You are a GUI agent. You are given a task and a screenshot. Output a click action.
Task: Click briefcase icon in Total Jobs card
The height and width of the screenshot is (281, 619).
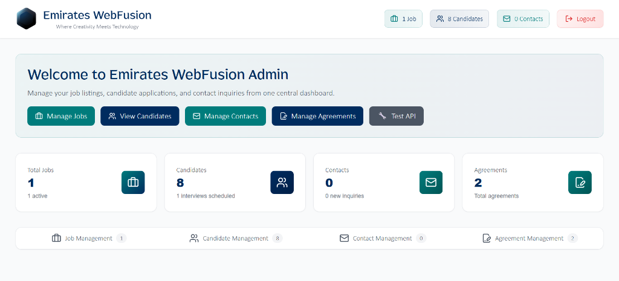pos(133,182)
